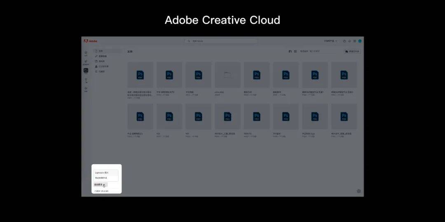Open the folder thumbnail in first row
Viewport: 445px width, 222px height.
pyautogui.click(x=227, y=75)
